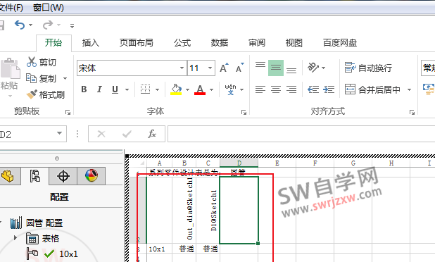This screenshot has height=262, width=435.
Task: Open the font size 11 dropdown
Action: tap(210, 68)
